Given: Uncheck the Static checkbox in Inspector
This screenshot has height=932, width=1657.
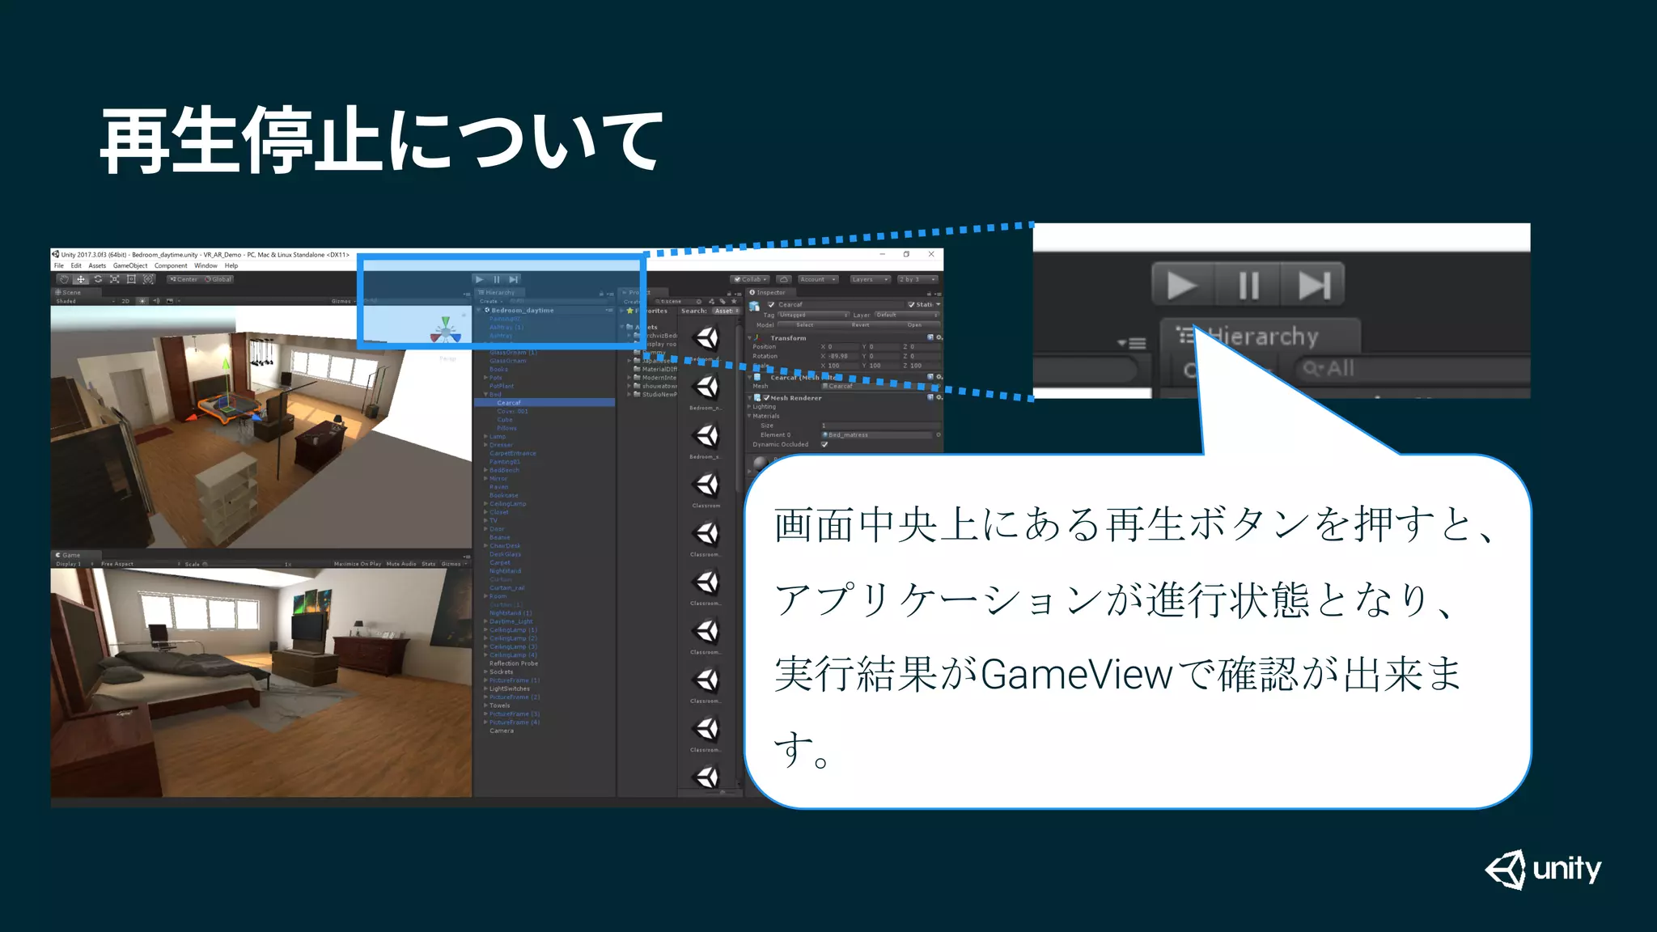Looking at the screenshot, I should click(x=911, y=305).
